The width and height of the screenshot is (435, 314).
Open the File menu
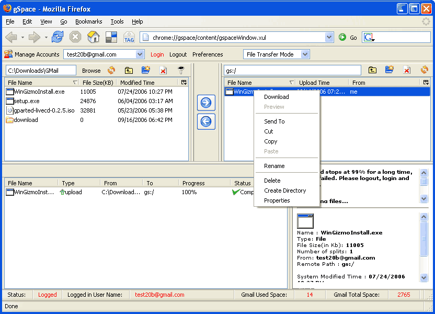tap(10, 21)
